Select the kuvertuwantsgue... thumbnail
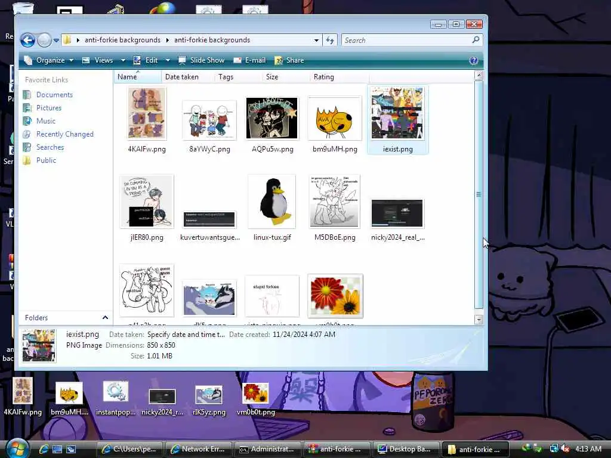This screenshot has height=458, width=611. [x=209, y=219]
